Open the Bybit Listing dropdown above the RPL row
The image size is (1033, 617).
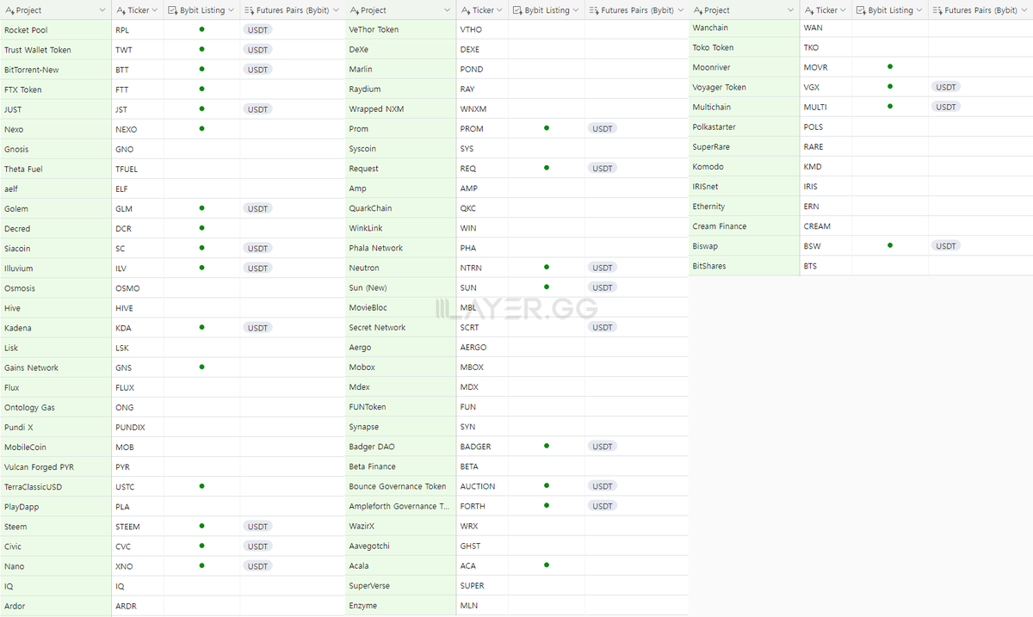(x=232, y=10)
